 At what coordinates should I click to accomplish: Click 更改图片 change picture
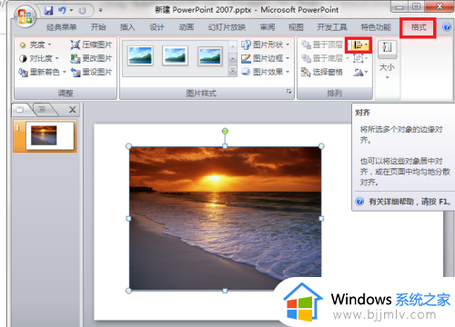point(91,58)
